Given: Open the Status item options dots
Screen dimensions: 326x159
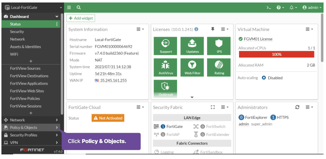Looking at the screenshot, I should [x=57, y=24].
